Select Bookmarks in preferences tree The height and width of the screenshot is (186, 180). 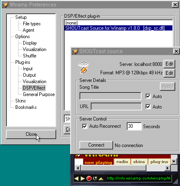[x=26, y=107]
